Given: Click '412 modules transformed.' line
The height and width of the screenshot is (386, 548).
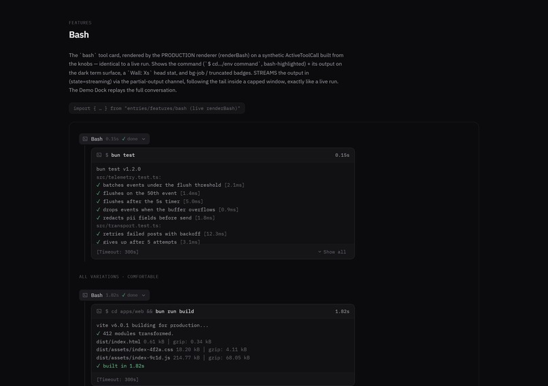Looking at the screenshot, I should [135, 334].
